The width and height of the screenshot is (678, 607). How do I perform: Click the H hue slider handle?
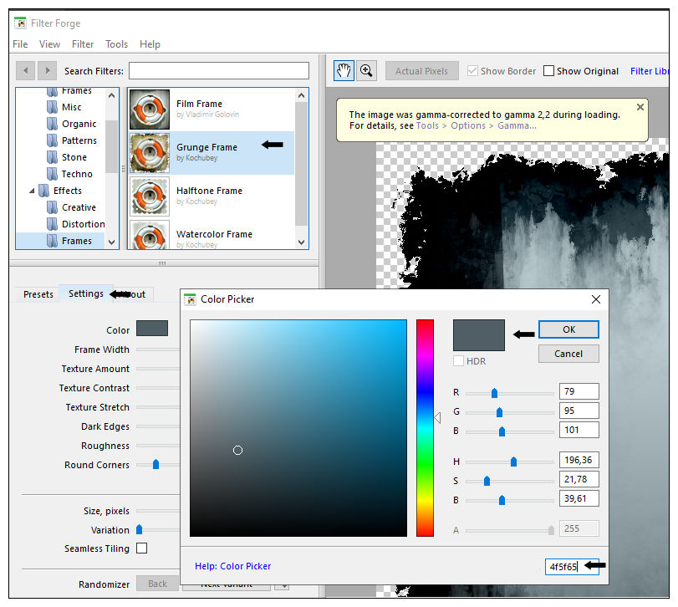[513, 462]
